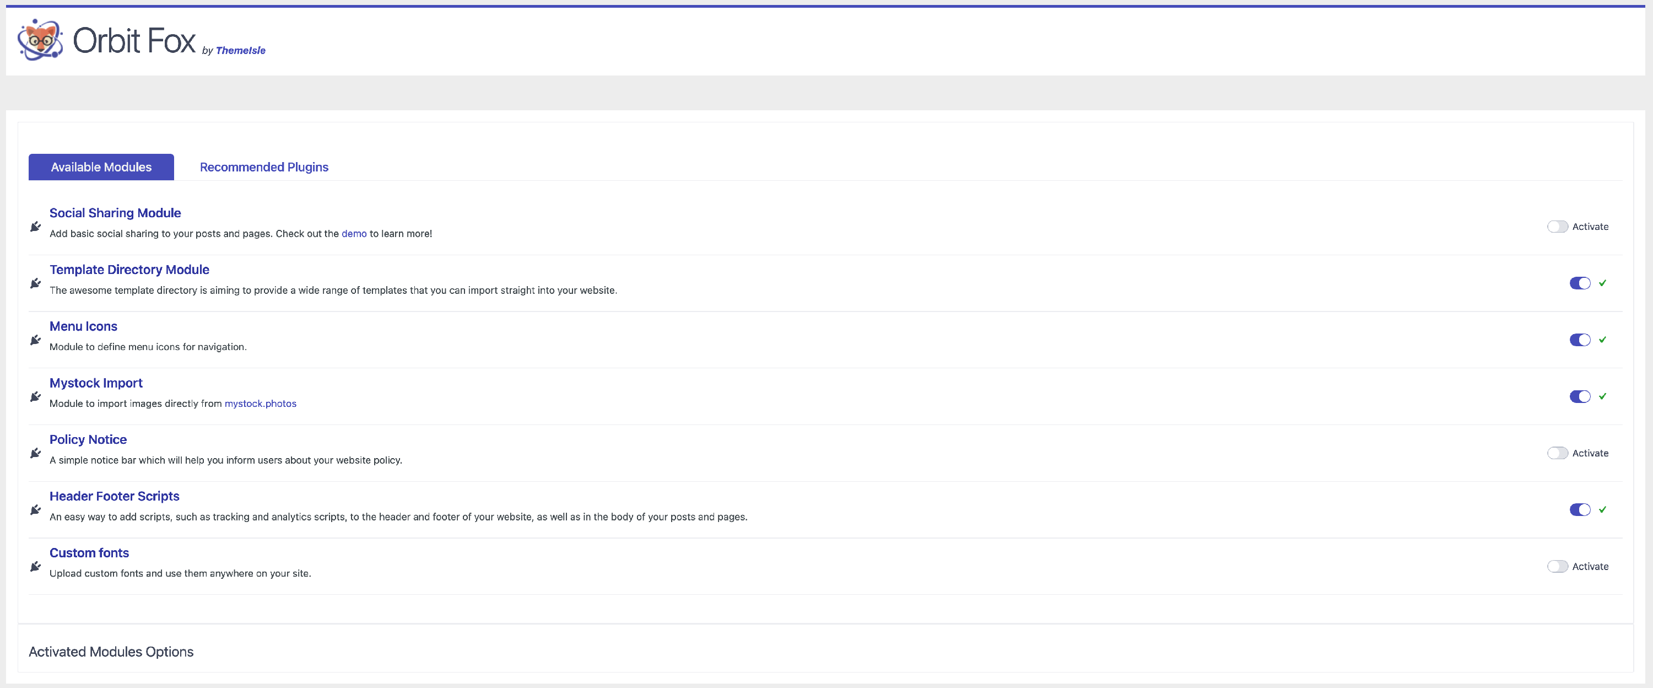Disable the Menu Icons toggle
Screen dimensions: 1653x688
coord(1580,340)
